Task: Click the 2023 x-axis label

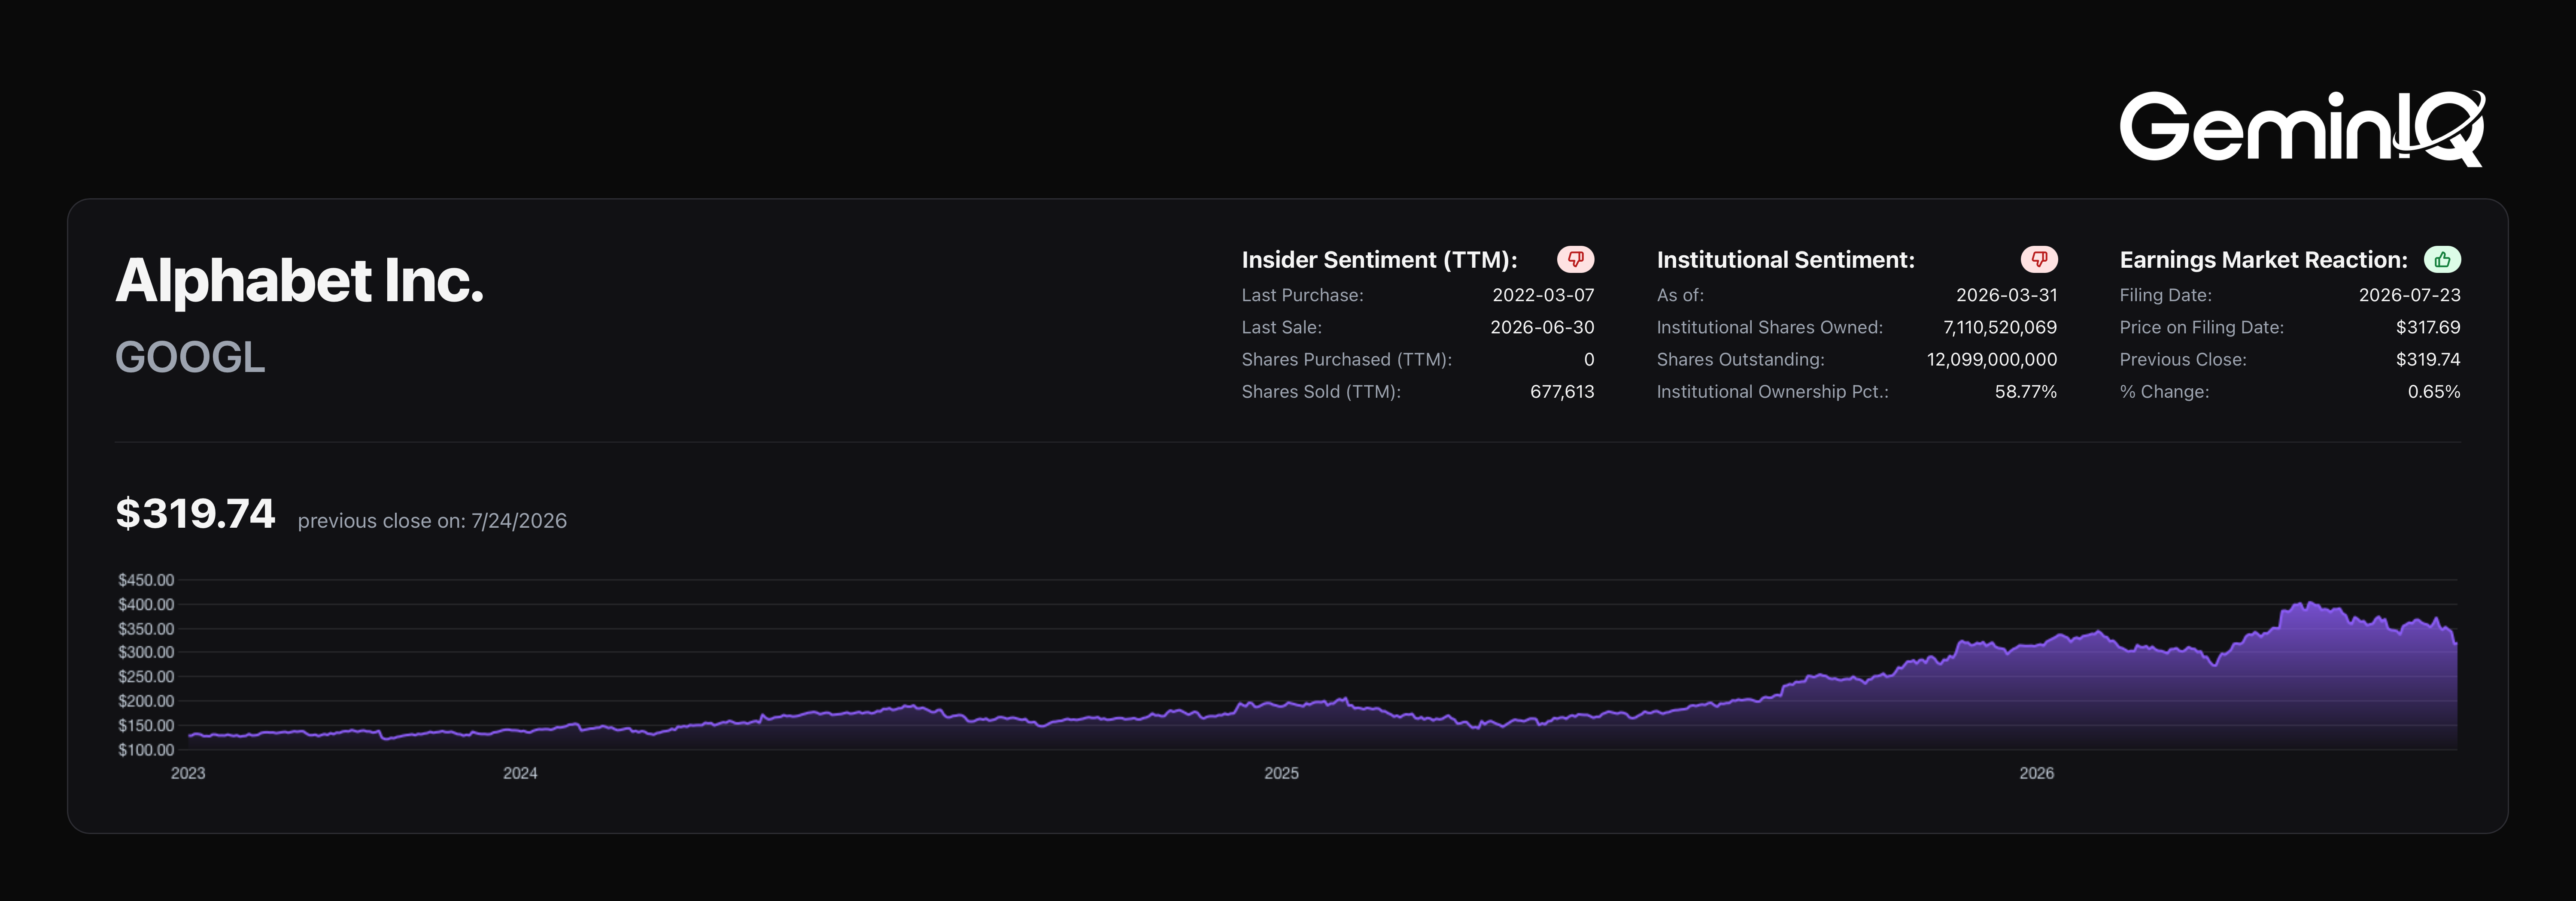Action: point(188,773)
